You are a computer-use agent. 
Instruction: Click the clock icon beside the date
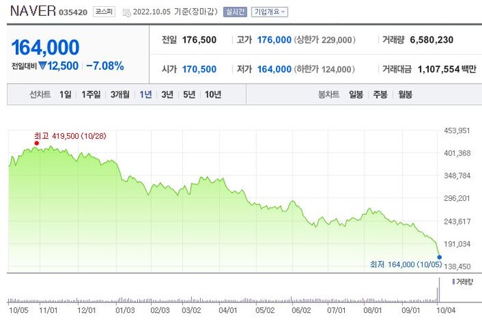coord(125,12)
